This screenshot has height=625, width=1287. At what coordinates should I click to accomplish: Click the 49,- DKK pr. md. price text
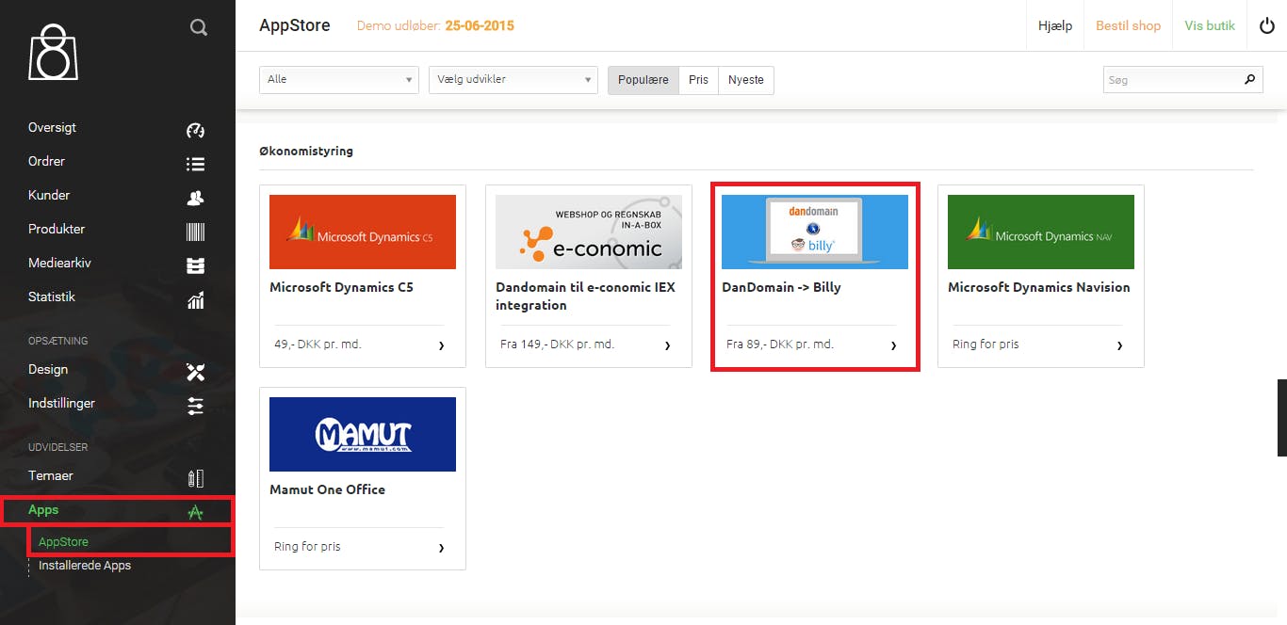[318, 345]
